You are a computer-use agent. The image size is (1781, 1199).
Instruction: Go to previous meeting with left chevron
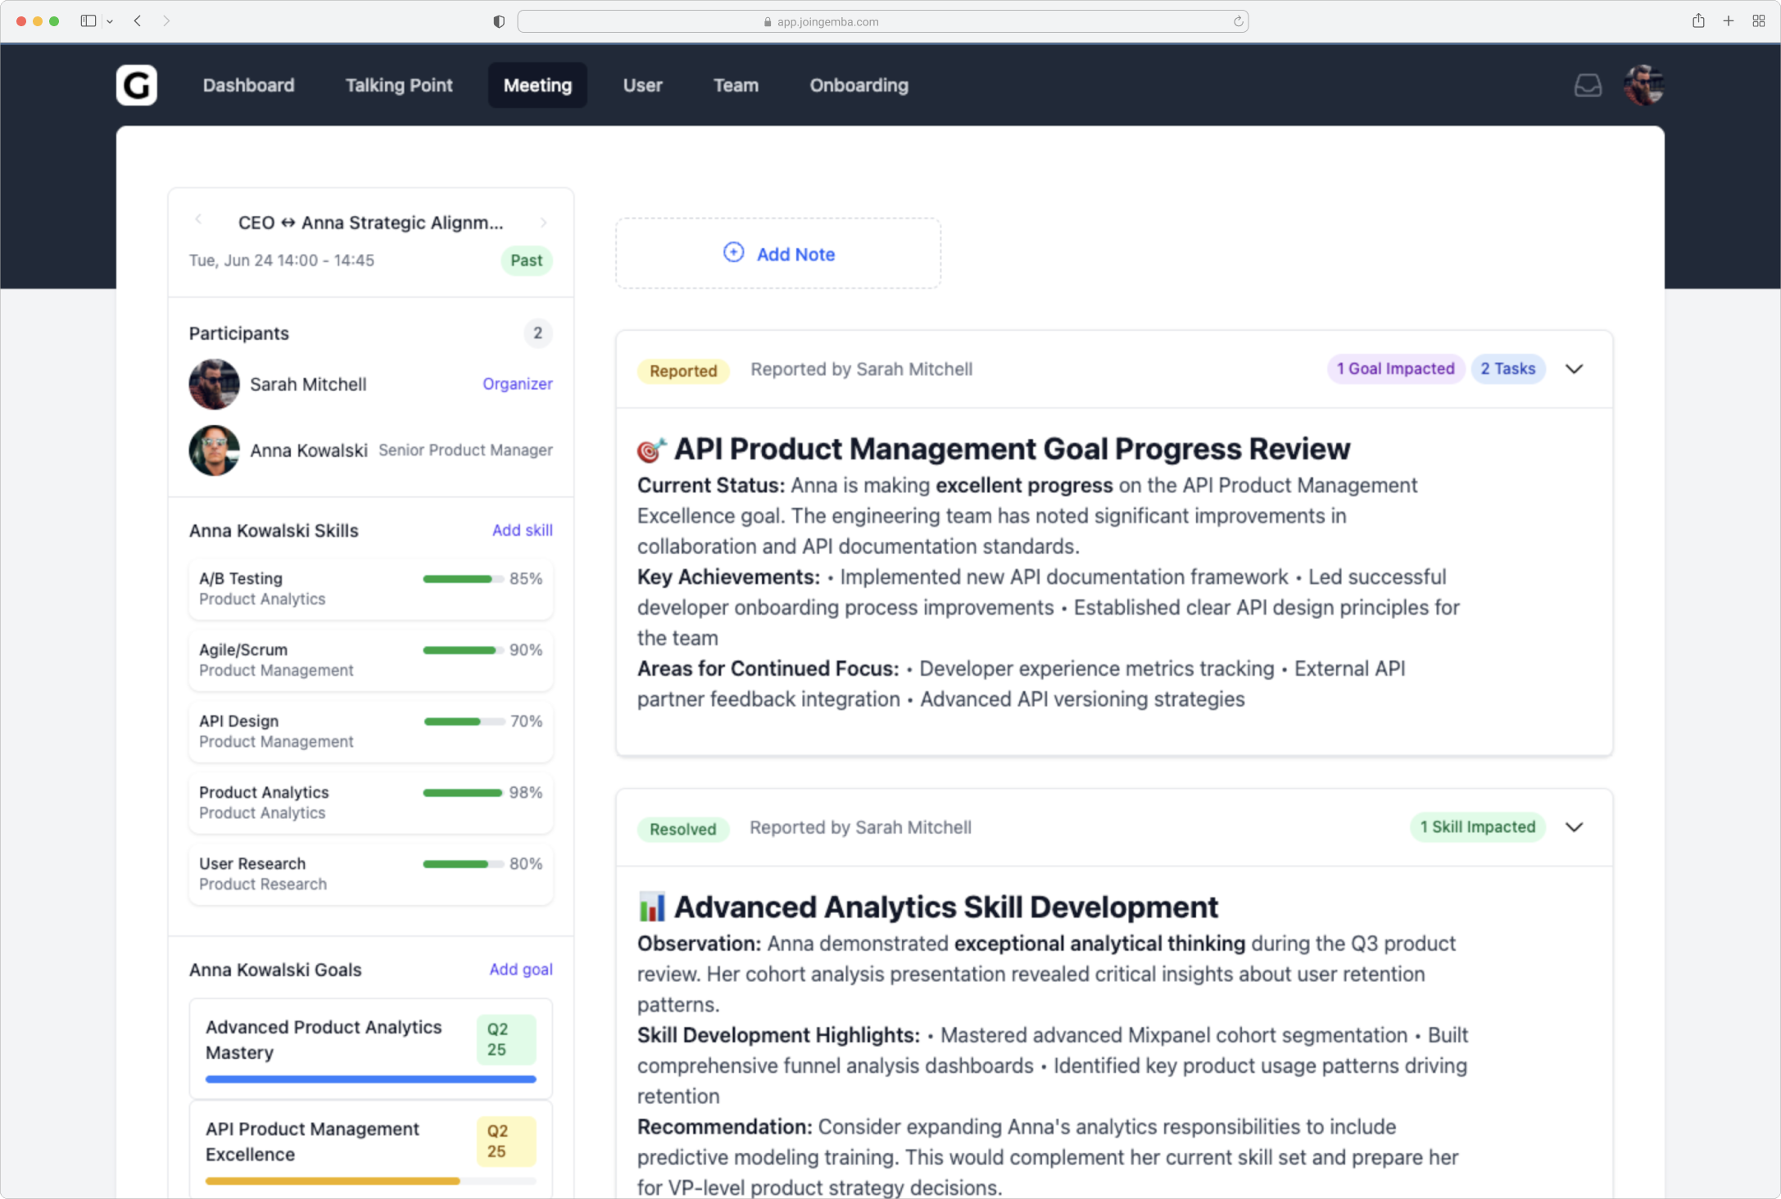pos(198,219)
